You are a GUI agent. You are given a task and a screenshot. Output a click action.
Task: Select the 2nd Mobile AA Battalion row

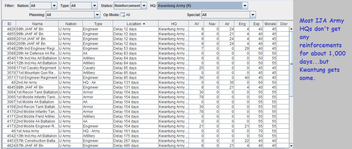coord(146,121)
